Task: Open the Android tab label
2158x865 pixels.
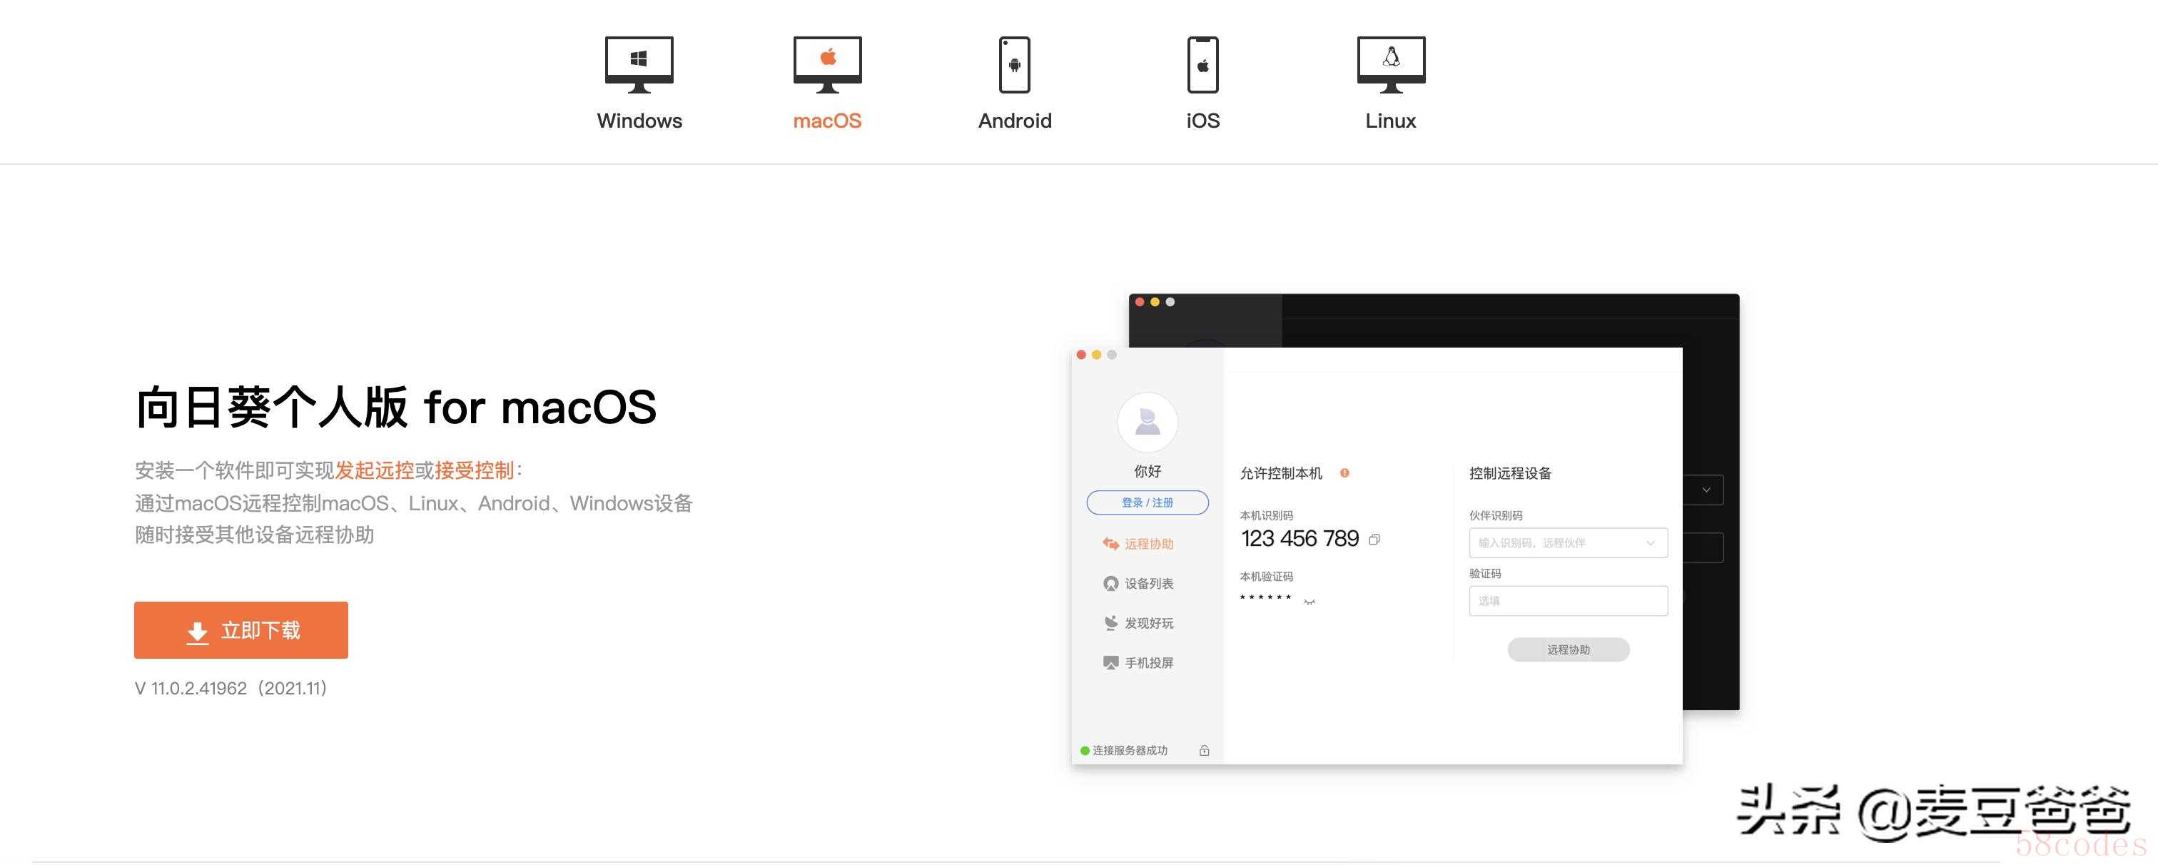Action: click(x=1015, y=121)
